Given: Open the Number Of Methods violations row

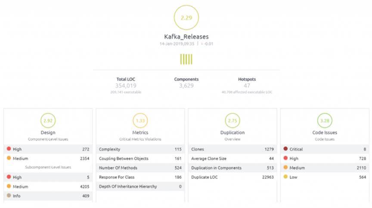Looking at the screenshot, I should 140,168.
